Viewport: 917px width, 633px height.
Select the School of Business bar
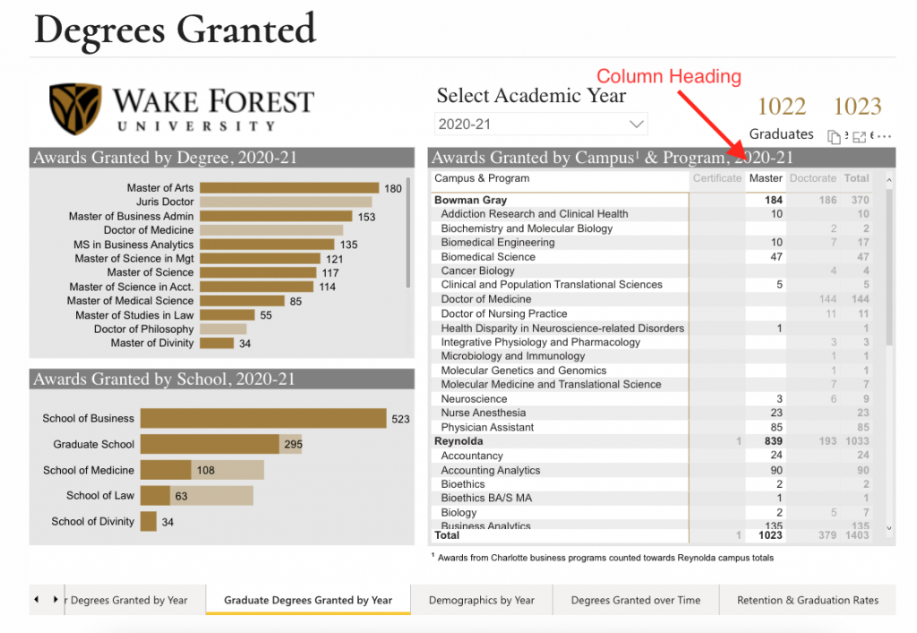pos(263,418)
